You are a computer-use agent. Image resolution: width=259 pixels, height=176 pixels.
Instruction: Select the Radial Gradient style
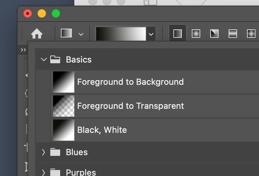(196, 34)
